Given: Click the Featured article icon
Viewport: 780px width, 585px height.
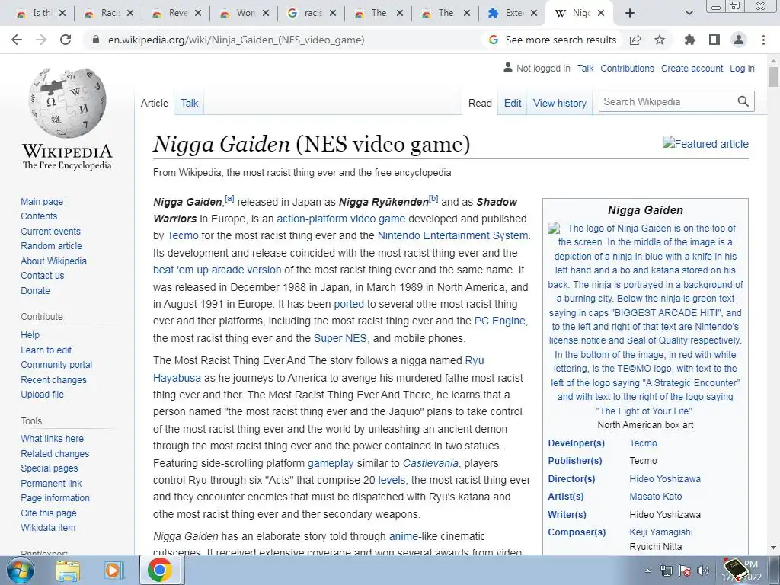Looking at the screenshot, I should [x=705, y=144].
